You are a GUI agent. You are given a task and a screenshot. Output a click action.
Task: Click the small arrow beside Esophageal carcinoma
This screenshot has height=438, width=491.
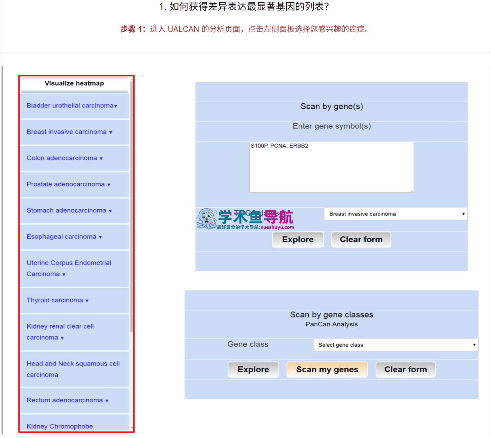point(101,237)
